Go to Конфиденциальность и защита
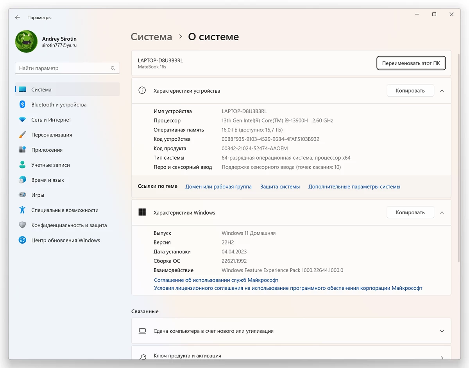The height and width of the screenshot is (368, 469). coord(67,225)
